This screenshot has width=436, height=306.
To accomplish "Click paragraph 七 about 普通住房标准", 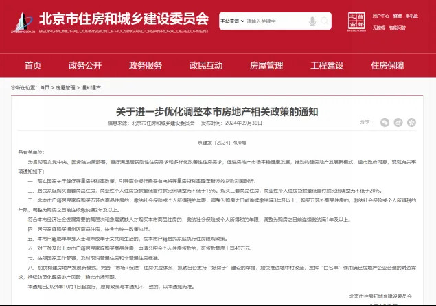I will [94, 258].
